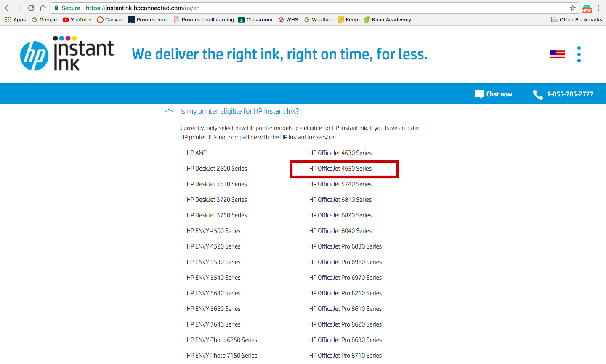Select 'HP ENVY 5640 Series' text
Image resolution: width=606 pixels, height=364 pixels.
[214, 293]
